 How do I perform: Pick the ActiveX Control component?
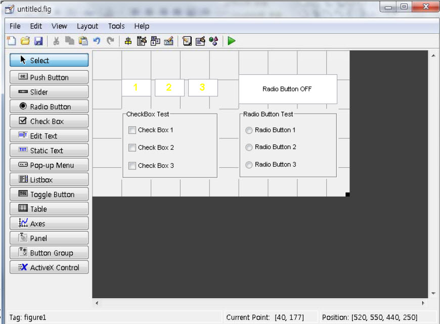49,267
